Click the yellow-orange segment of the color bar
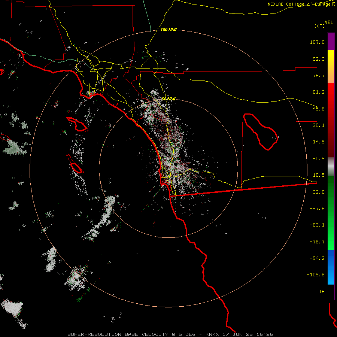Screen dimensions: 337x337 click(331, 67)
